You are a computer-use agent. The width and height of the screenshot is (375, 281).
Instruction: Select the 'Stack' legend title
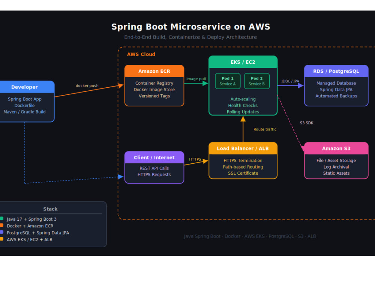pos(50,209)
